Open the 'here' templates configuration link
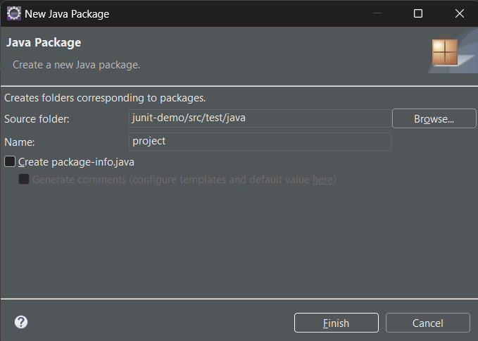This screenshot has height=341, width=478. click(x=322, y=180)
